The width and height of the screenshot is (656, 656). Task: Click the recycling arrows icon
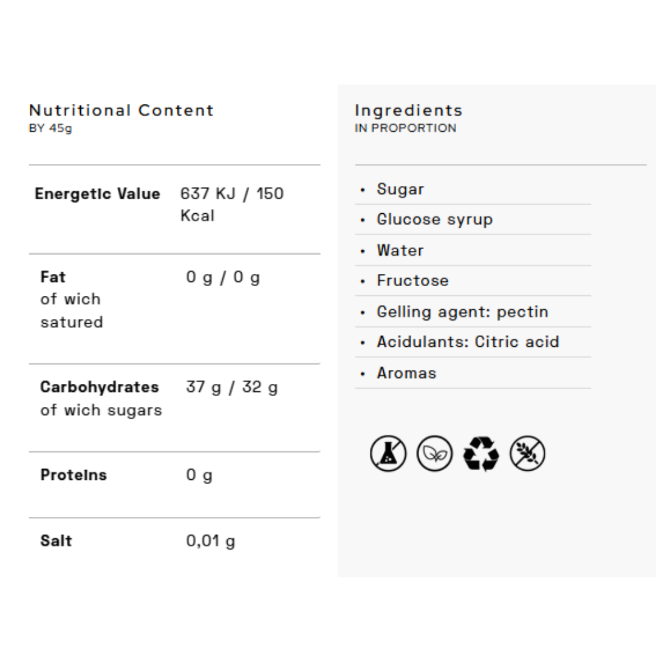(x=481, y=454)
